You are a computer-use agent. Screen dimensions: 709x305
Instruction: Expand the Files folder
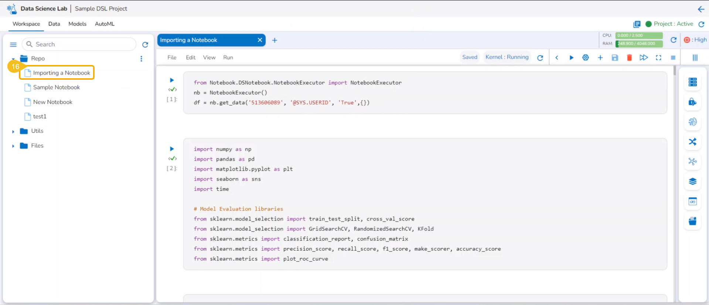click(x=13, y=146)
